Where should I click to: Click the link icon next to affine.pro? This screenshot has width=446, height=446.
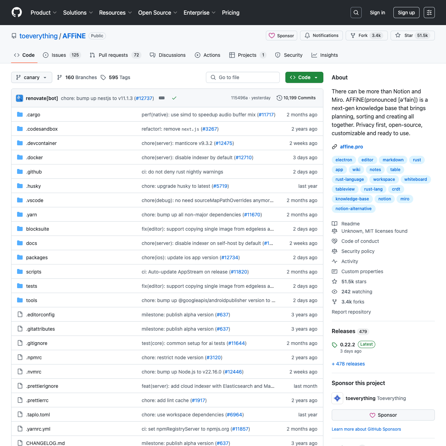click(334, 147)
